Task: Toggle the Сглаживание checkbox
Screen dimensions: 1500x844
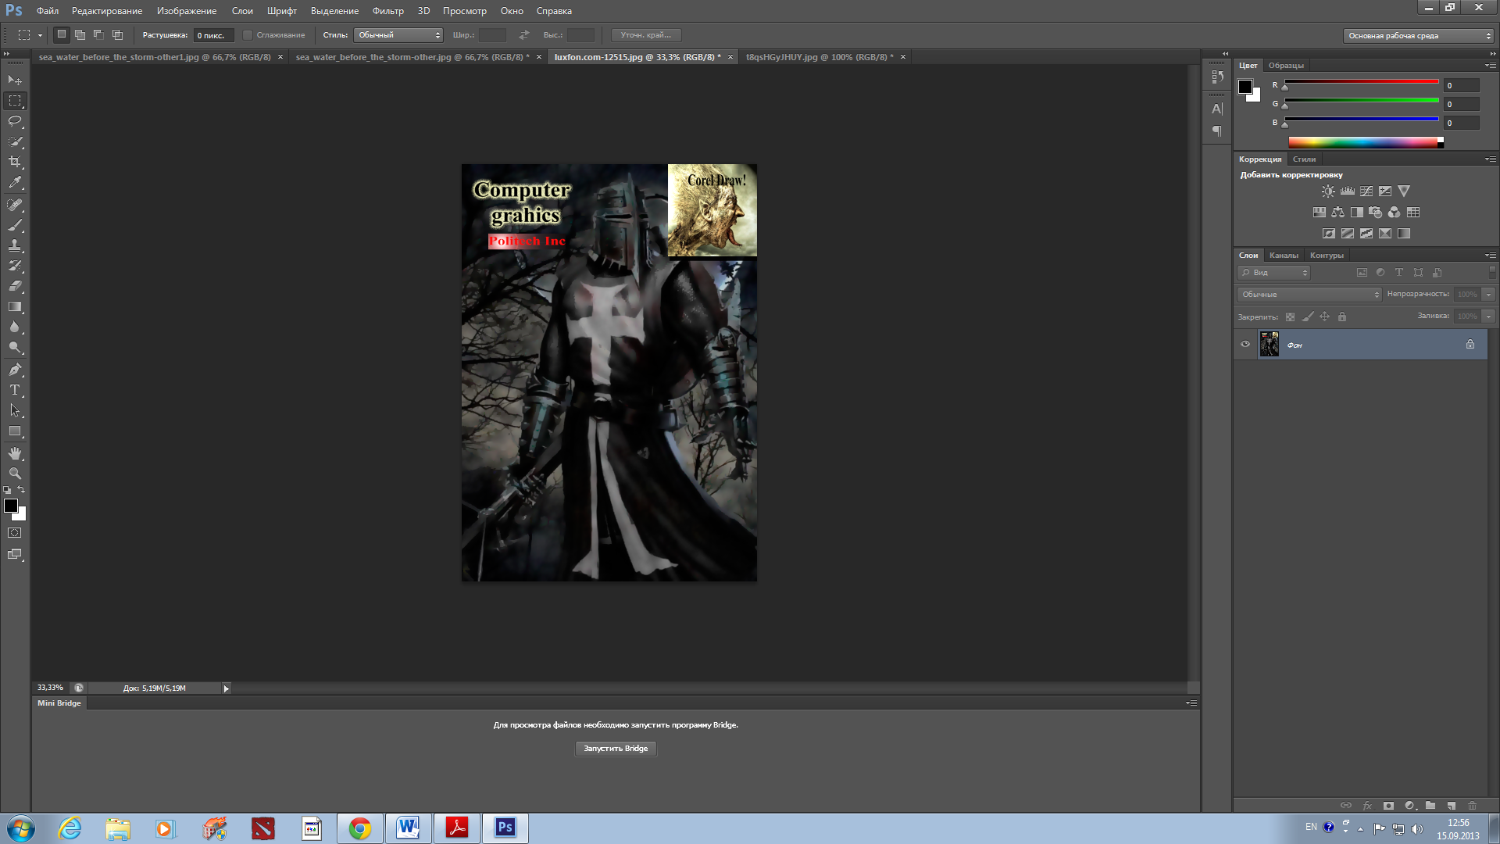Action: point(248,35)
